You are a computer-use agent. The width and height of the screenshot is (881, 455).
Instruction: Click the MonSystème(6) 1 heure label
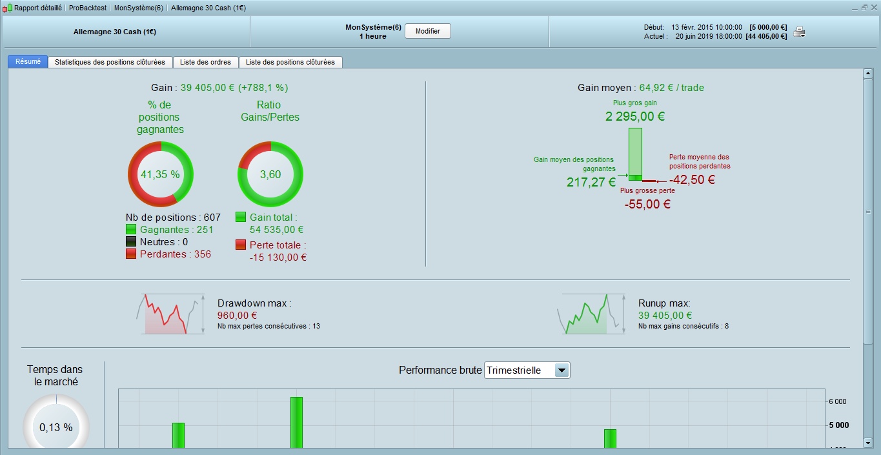[x=373, y=32]
